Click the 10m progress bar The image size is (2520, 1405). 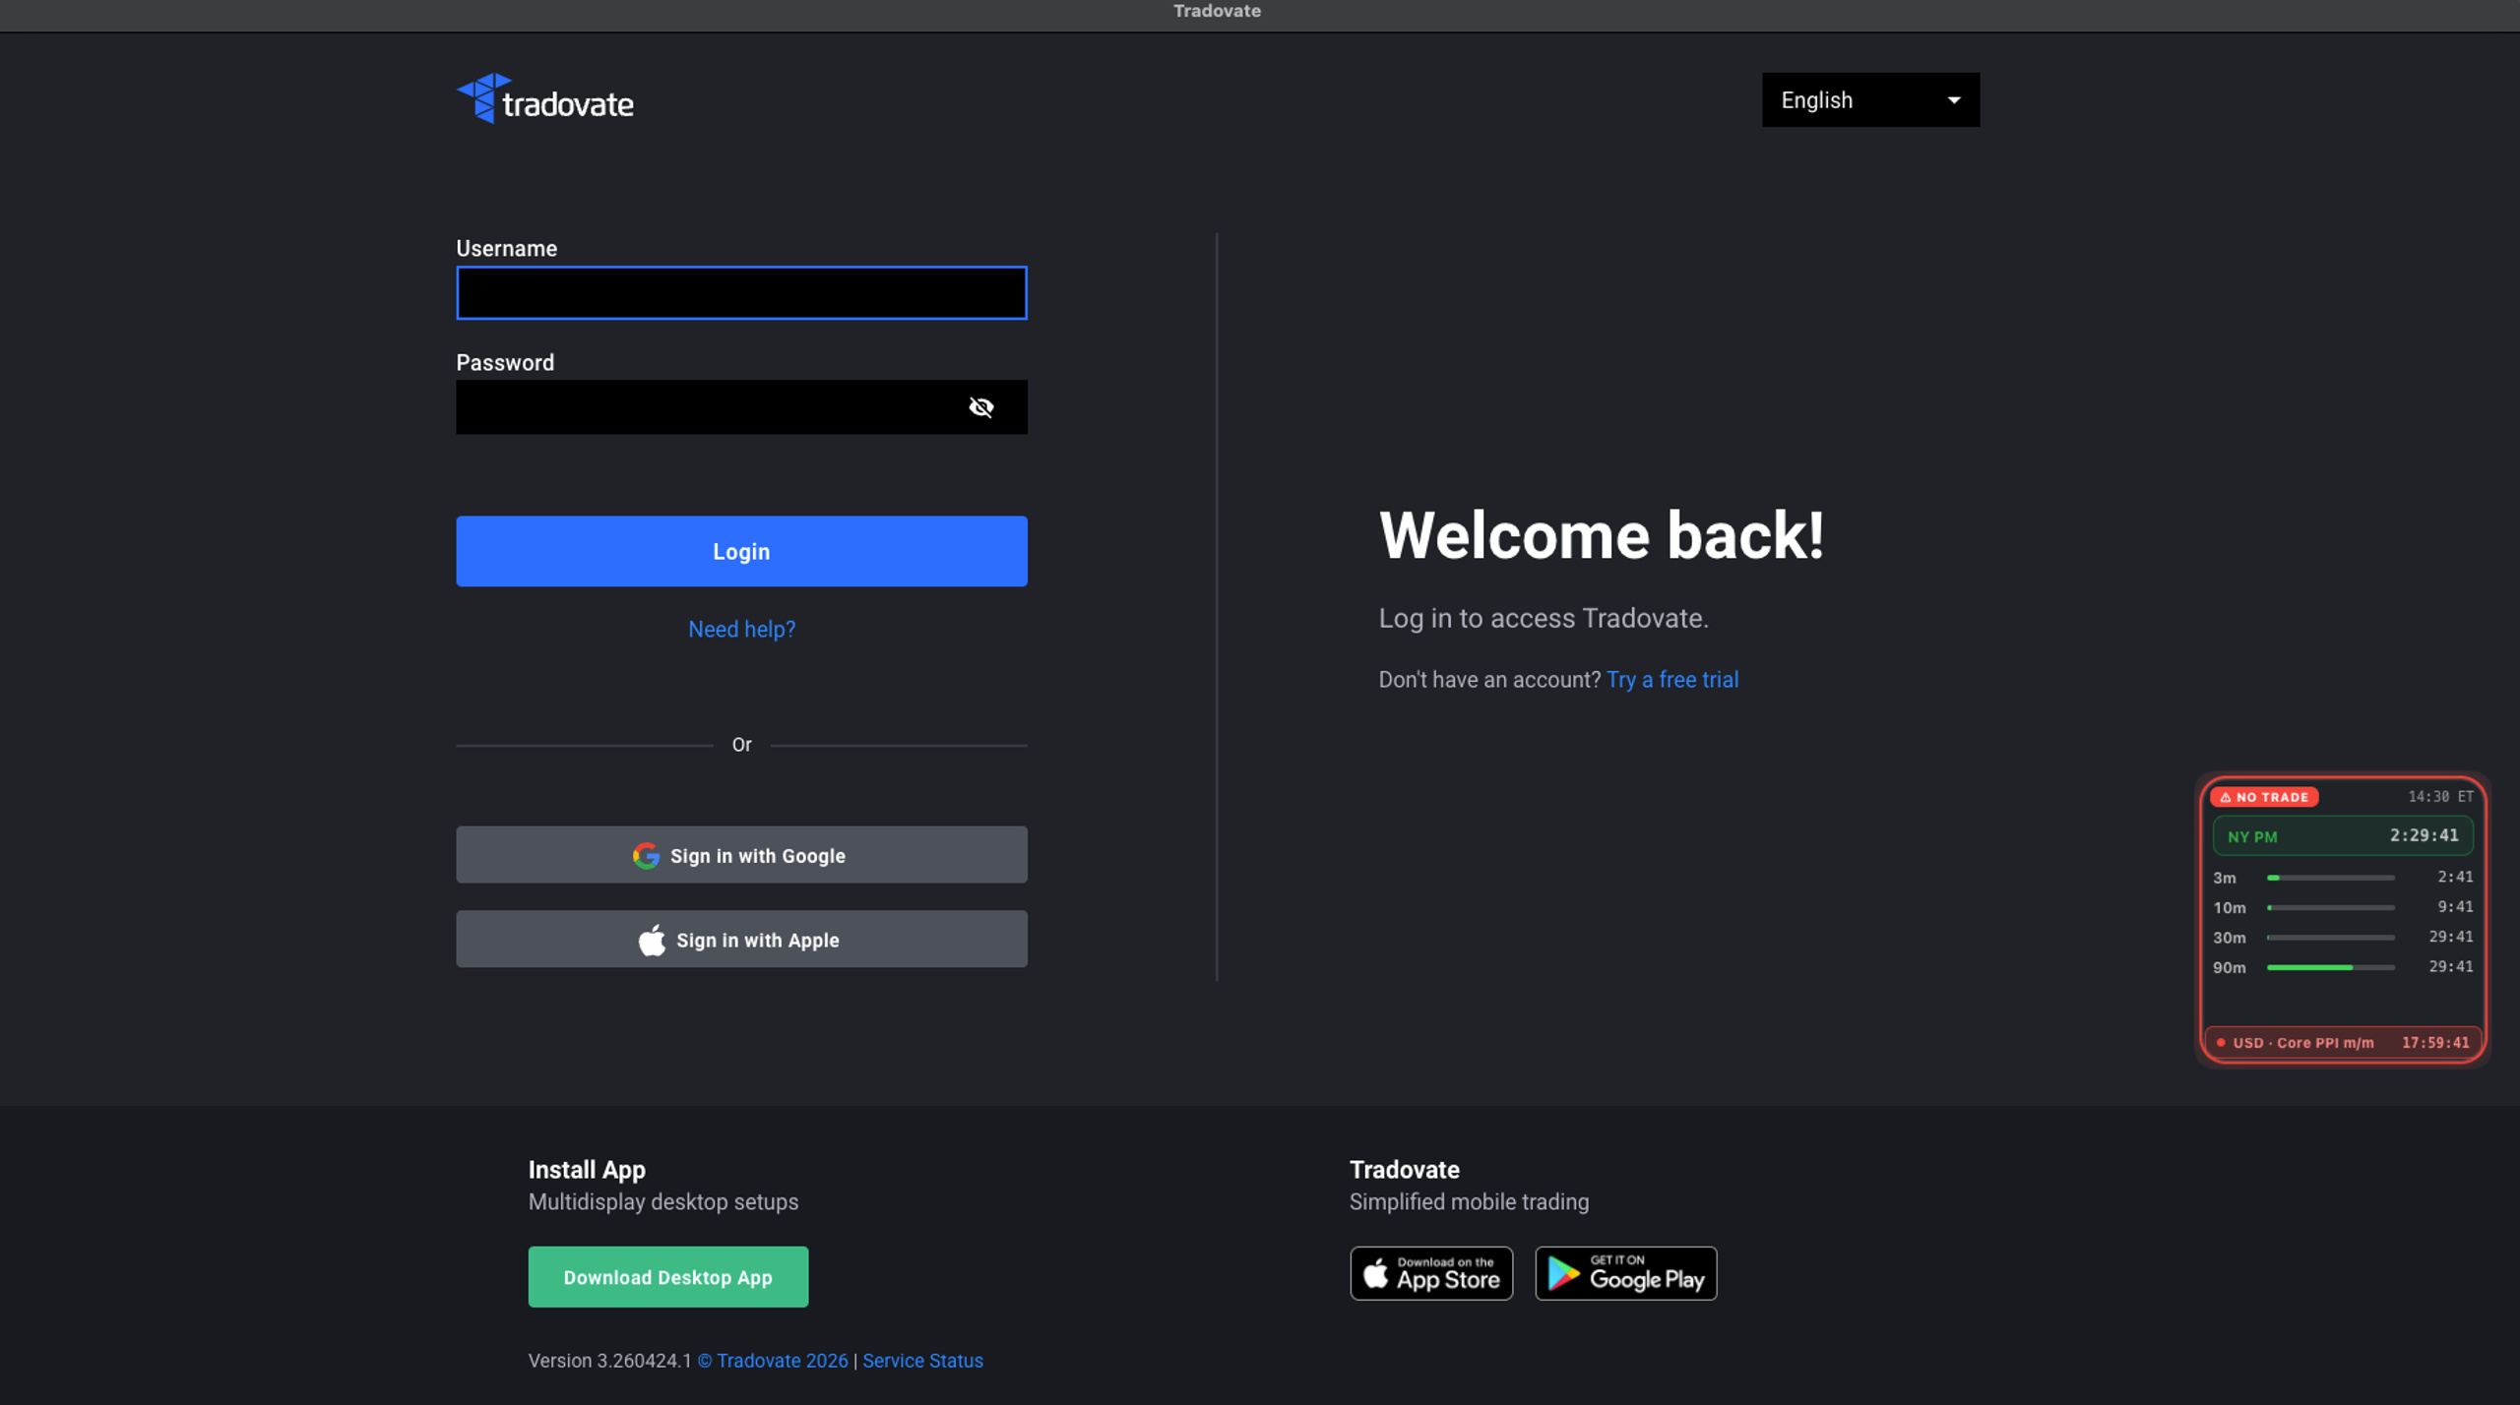click(x=2331, y=907)
